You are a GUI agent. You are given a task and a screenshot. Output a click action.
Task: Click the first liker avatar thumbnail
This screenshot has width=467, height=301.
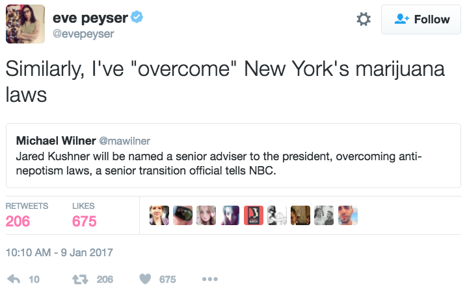(x=159, y=216)
